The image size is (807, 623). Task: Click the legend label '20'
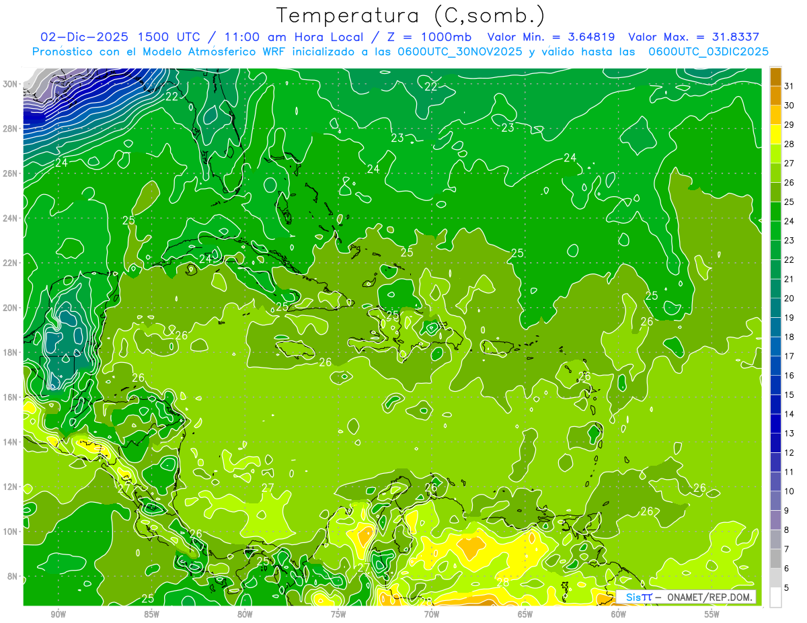(x=789, y=298)
